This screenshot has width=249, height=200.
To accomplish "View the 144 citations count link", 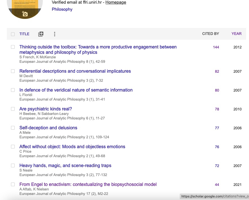I will (216, 47).
